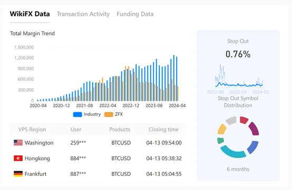292x190 pixels.
Task: Click the 2022-12 axis label
Action: pyautogui.click(x=131, y=105)
